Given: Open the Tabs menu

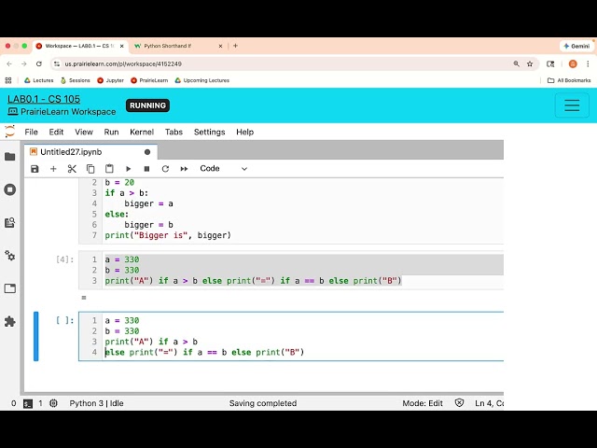Looking at the screenshot, I should click(174, 132).
